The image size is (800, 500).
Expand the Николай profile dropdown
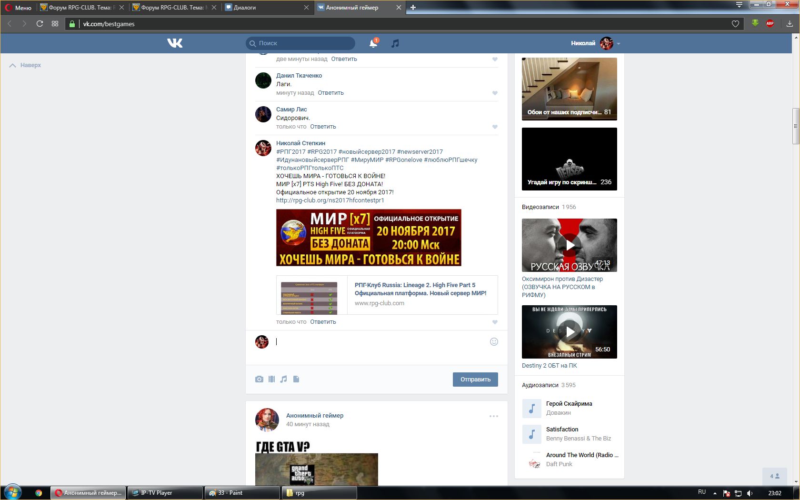618,43
